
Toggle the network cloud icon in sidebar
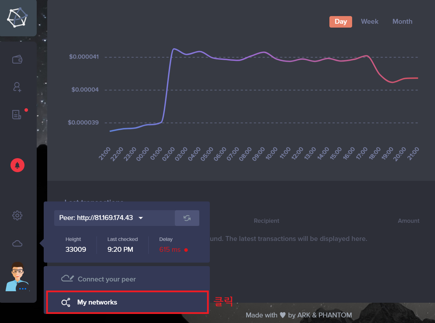[17, 243]
